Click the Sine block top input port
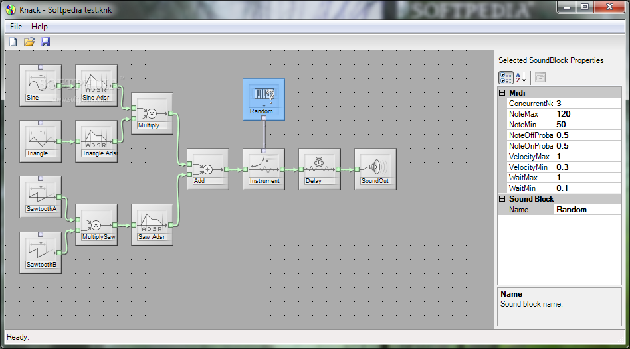The image size is (630, 349). point(41,68)
